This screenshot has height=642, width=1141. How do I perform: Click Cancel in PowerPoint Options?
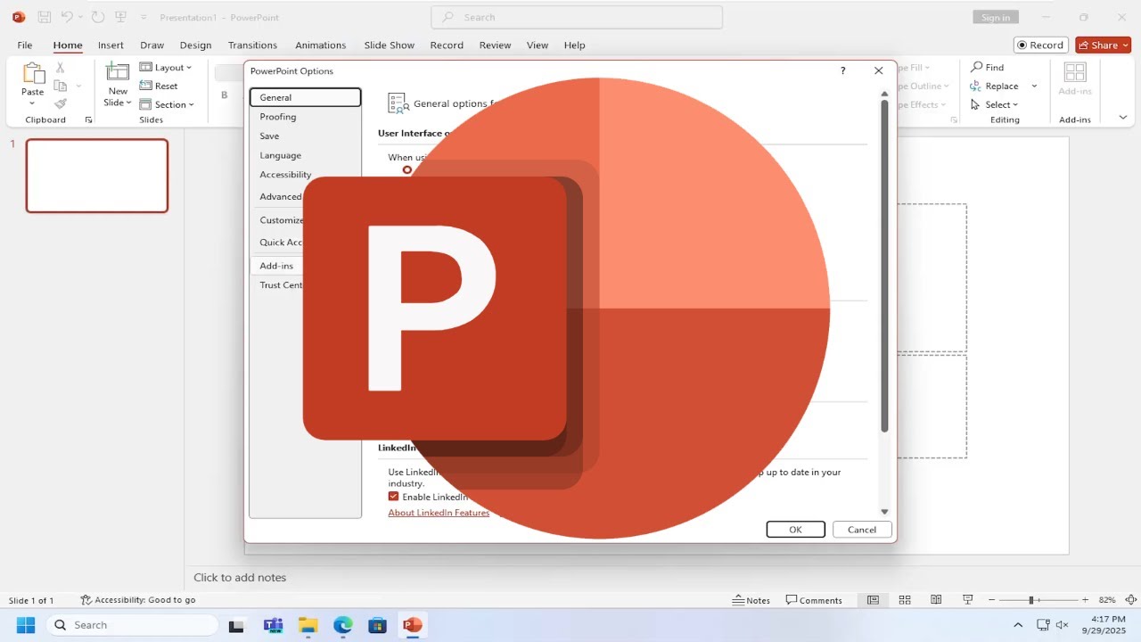(x=862, y=530)
